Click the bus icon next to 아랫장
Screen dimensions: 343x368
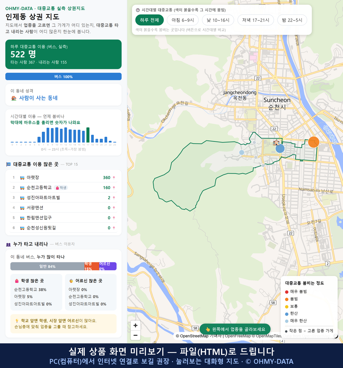[22, 178]
